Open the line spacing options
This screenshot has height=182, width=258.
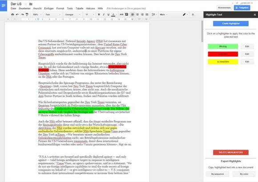(x=154, y=15)
